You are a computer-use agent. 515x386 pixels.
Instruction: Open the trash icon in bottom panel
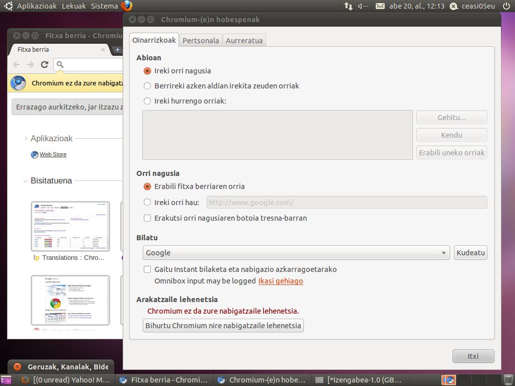tap(508, 379)
